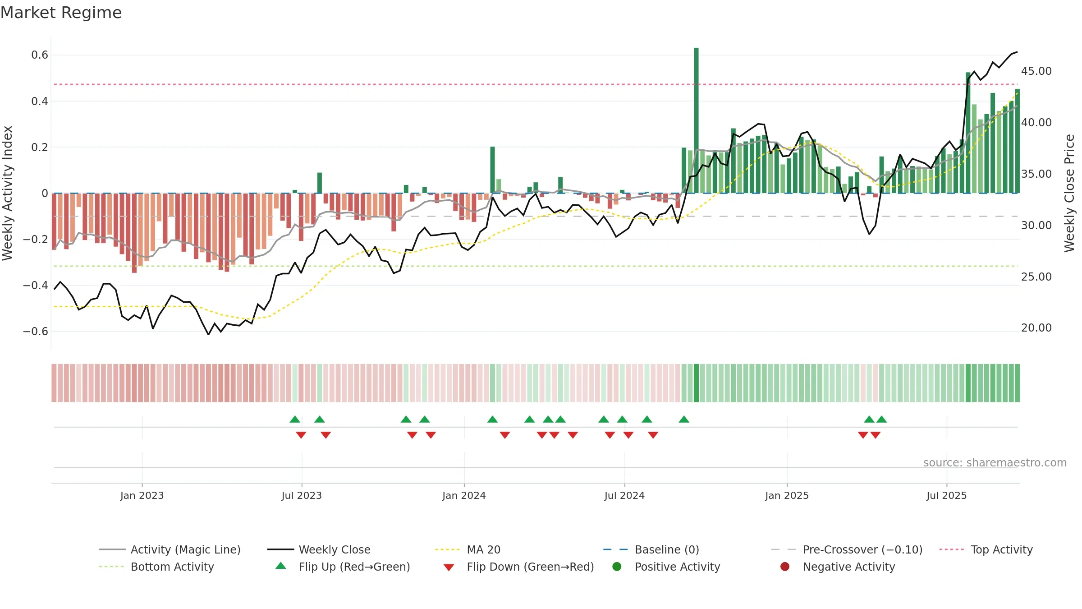Click the flip-up marker just after Jan 2024

point(492,419)
